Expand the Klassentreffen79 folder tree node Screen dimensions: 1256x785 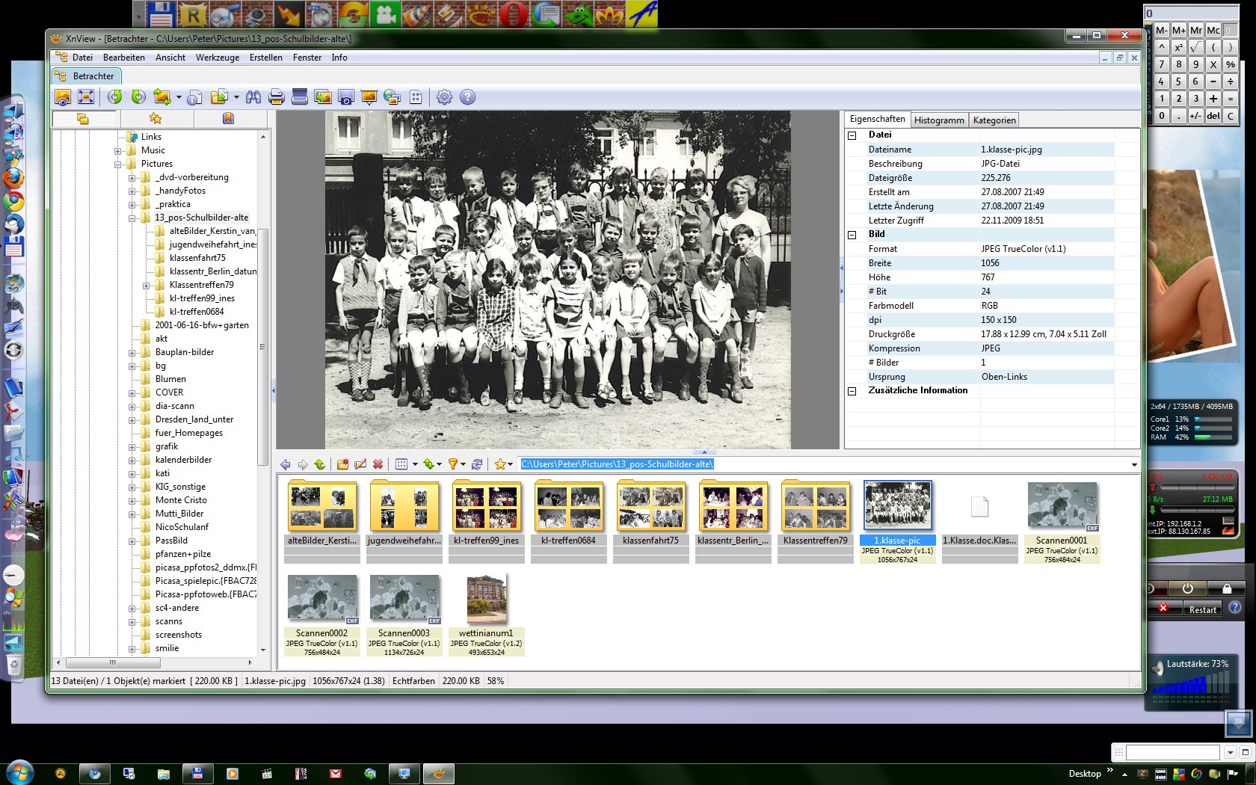(147, 285)
